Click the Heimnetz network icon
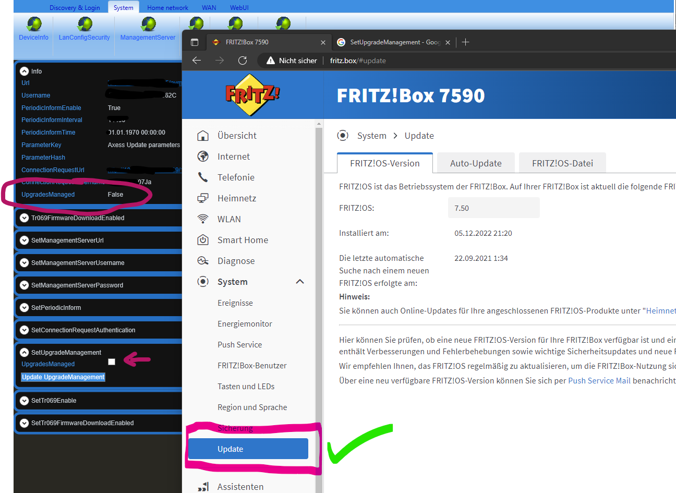 [203, 198]
